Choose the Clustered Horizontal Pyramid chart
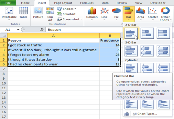The width and height of the screenshot is (174, 119). pos(131,104)
